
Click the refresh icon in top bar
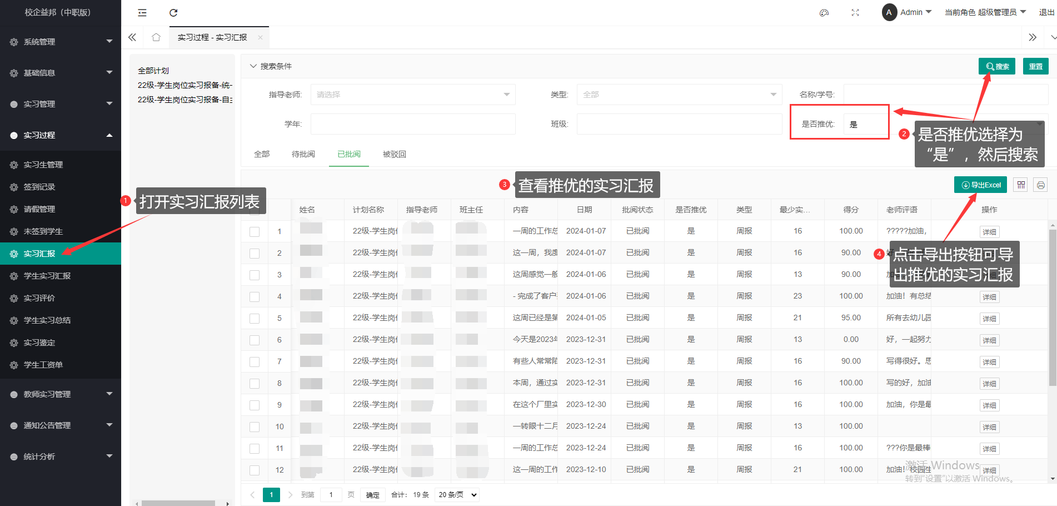[173, 13]
